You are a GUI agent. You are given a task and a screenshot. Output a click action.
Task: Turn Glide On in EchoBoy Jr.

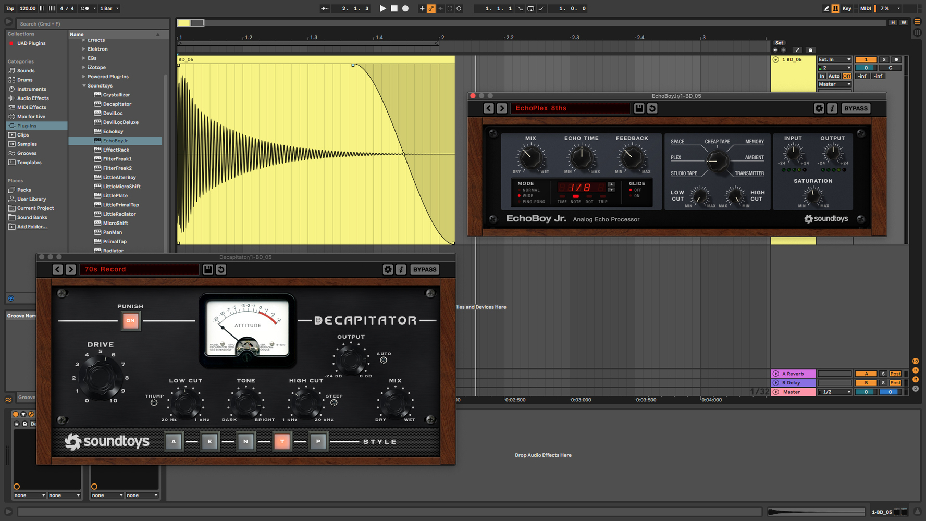636,196
